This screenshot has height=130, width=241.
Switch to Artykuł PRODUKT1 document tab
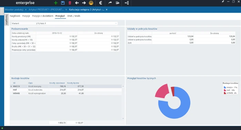(x=46, y=10)
